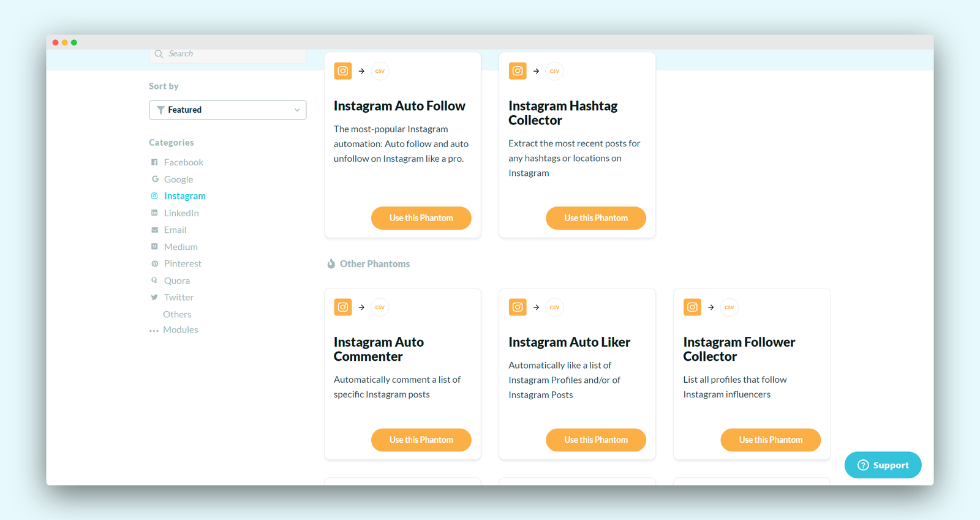Click the Twitter bird icon
Image resolution: width=980 pixels, height=520 pixels.
coord(154,297)
